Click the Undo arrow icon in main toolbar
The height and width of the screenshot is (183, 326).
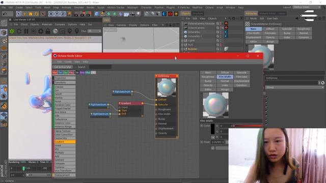(x=5, y=14)
